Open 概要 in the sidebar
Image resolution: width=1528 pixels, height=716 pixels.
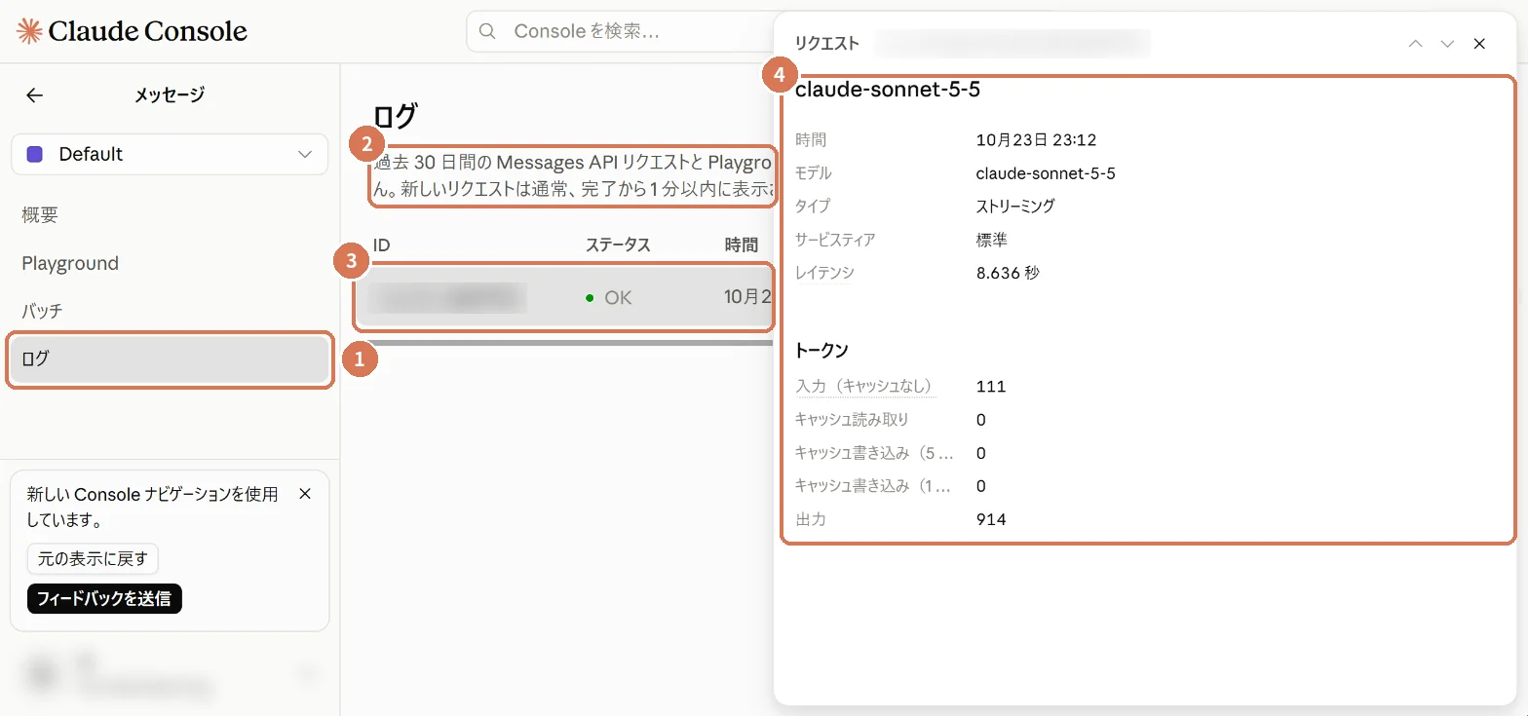pyautogui.click(x=41, y=215)
